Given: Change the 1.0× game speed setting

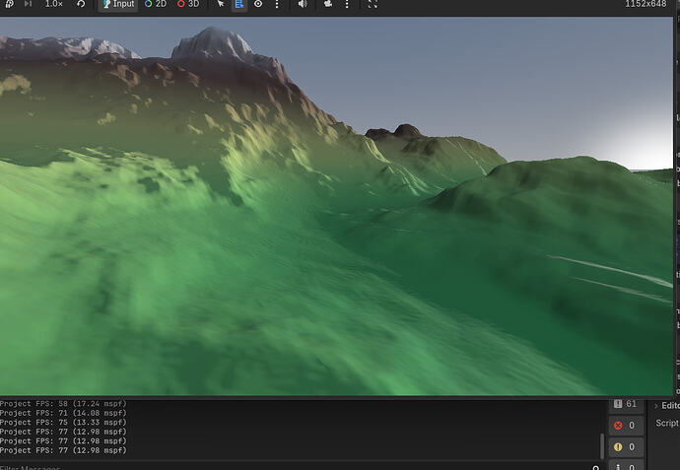Looking at the screenshot, I should click(54, 4).
